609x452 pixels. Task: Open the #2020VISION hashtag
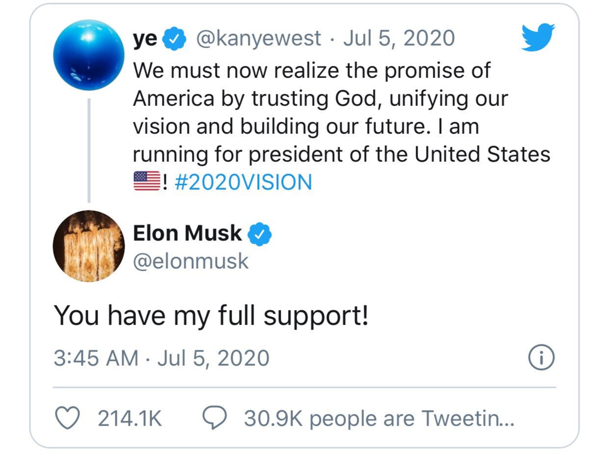(x=243, y=182)
